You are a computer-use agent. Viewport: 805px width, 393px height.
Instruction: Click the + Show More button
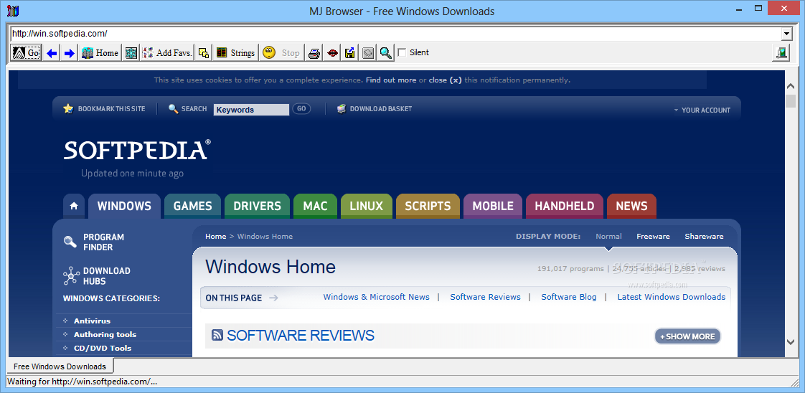click(687, 336)
